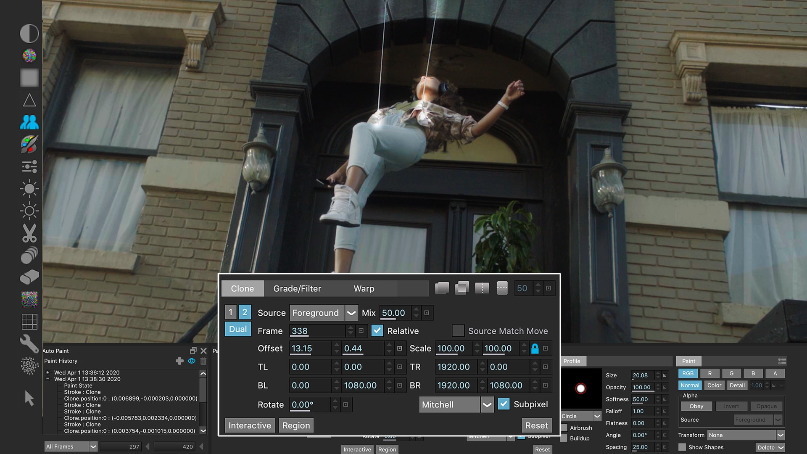Switch to the Warp tab
The image size is (807, 454).
coord(364,288)
